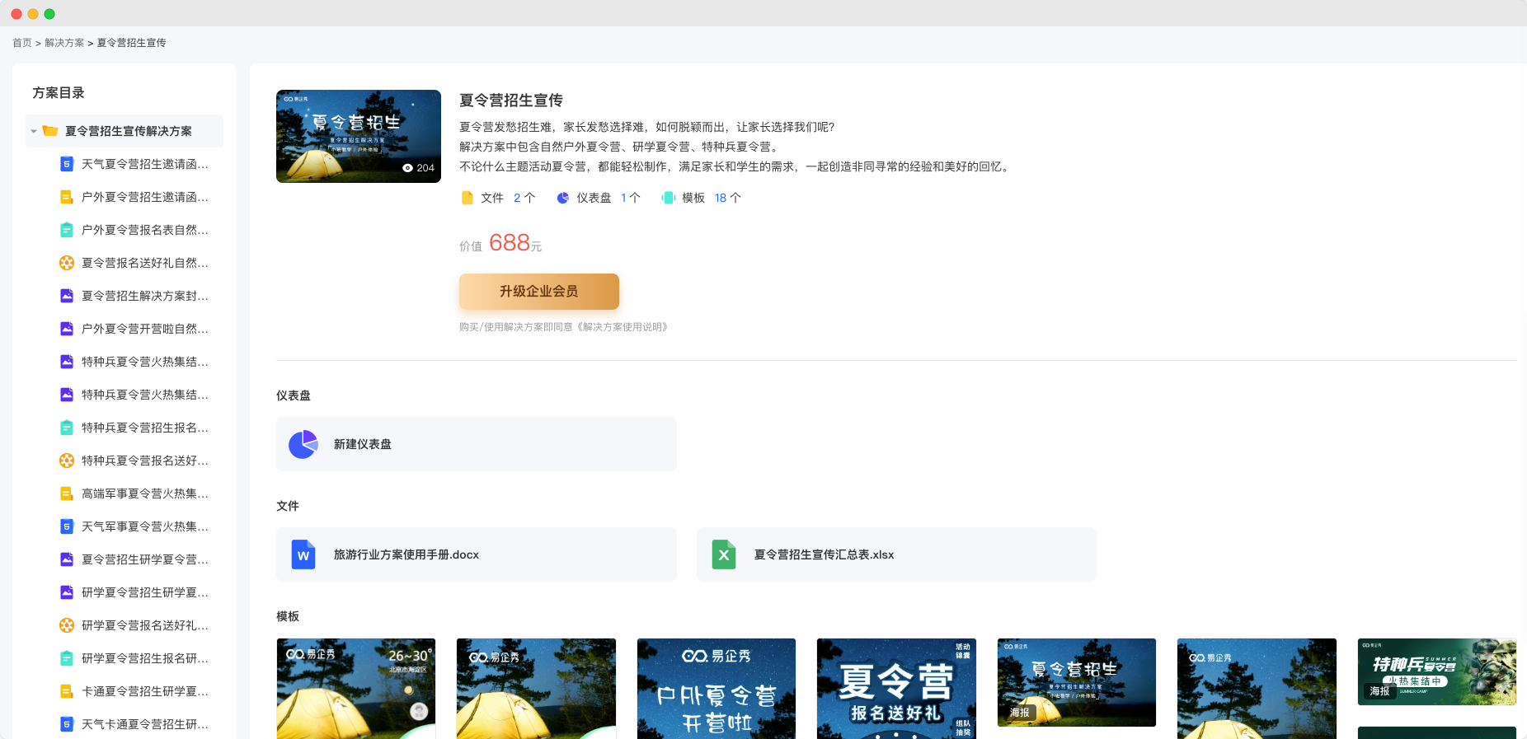
Task: Click the pie chart icon in 新建仪表盘 card
Action: click(x=303, y=444)
